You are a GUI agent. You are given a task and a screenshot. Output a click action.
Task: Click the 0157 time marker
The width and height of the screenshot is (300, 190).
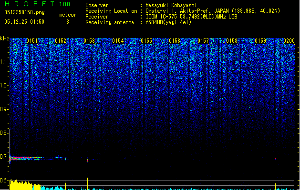tap(203, 41)
